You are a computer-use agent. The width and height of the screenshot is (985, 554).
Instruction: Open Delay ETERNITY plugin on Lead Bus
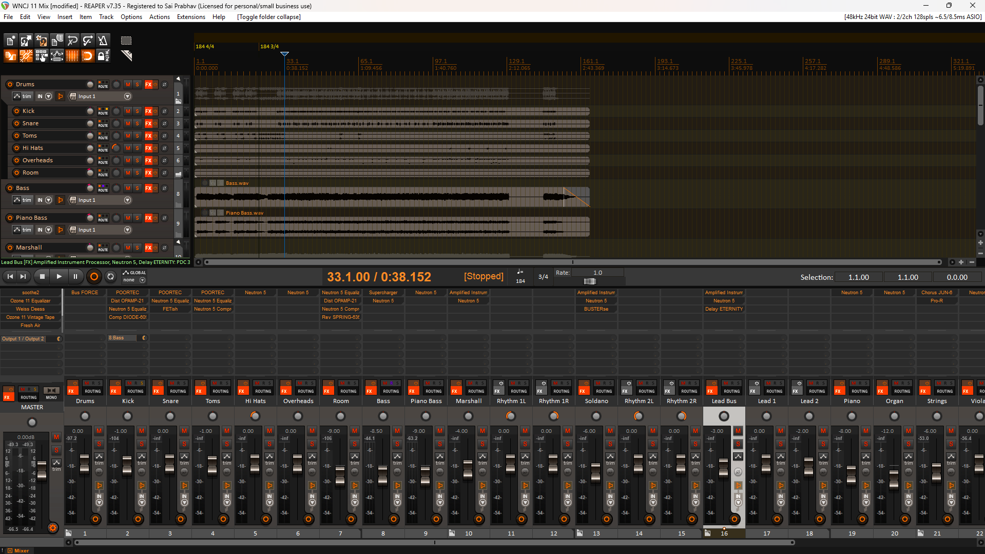[x=724, y=309]
